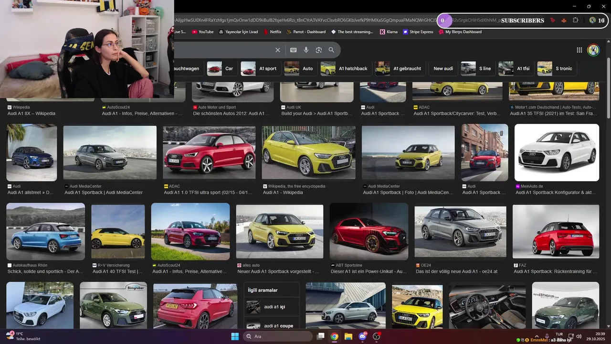Switch to Chrome in taskbar
This screenshot has width=611, height=344.
click(334, 336)
